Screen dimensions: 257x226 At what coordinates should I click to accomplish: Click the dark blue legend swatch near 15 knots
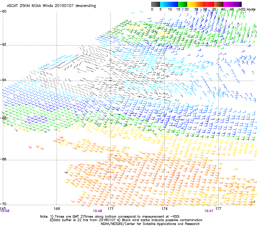[x=174, y=4]
